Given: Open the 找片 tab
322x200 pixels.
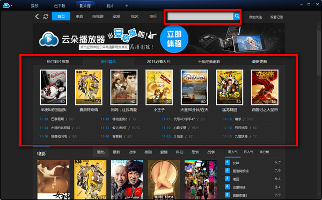Looking at the screenshot, I should [x=110, y=6].
